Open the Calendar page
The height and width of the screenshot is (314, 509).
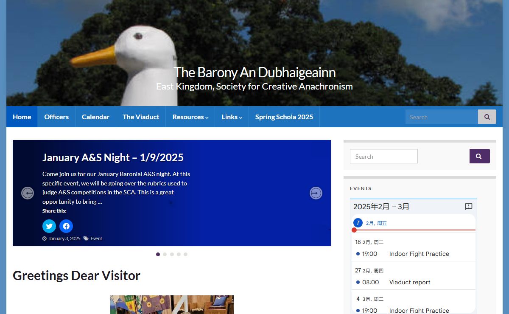click(95, 117)
